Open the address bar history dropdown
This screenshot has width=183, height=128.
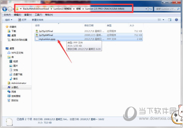pos(146,9)
